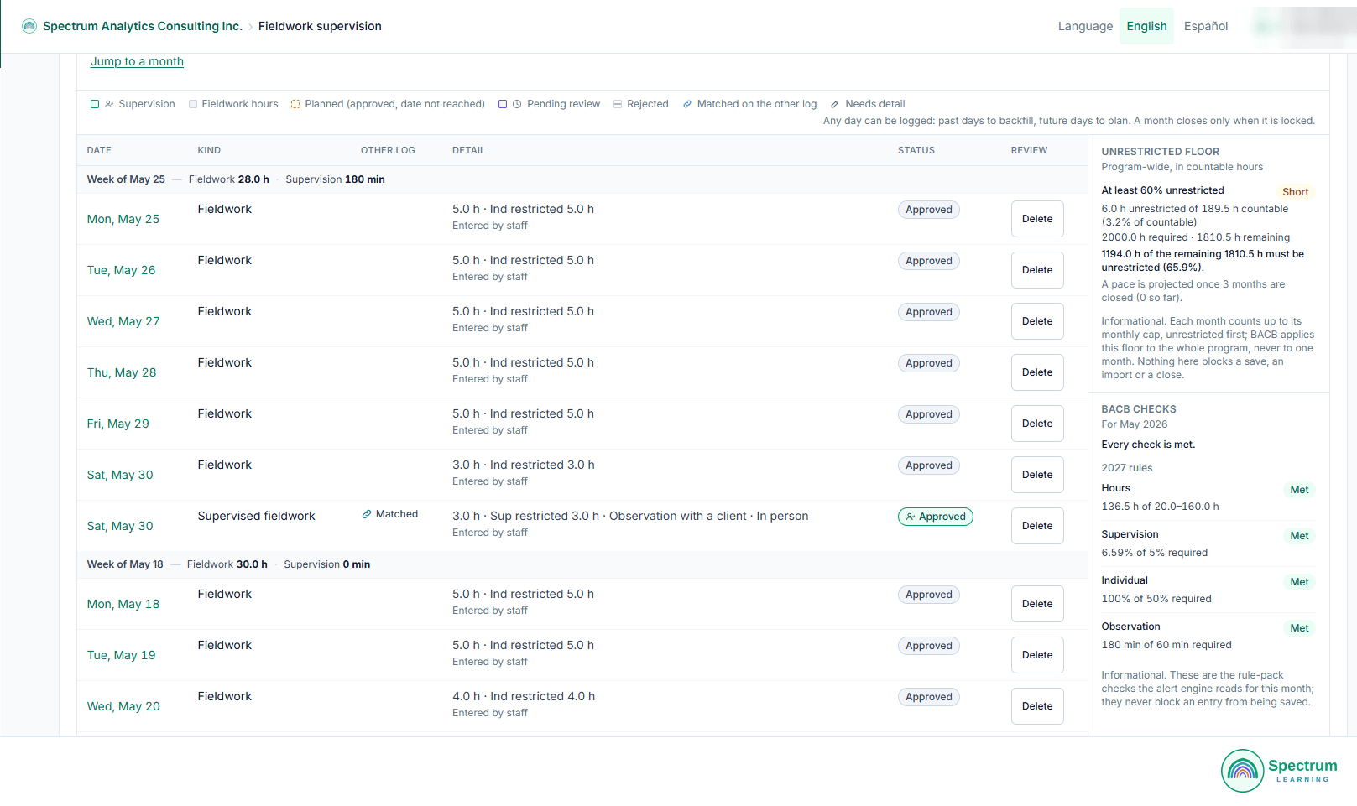Delete the Thu, May 28 fieldwork entry
This screenshot has width=1357, height=806.
(1037, 372)
